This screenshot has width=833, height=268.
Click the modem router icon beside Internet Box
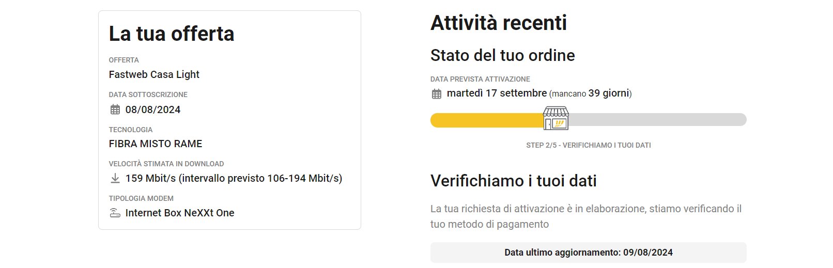click(115, 213)
